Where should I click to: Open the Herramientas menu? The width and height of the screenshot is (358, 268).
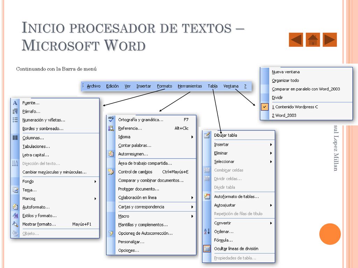coord(190,86)
